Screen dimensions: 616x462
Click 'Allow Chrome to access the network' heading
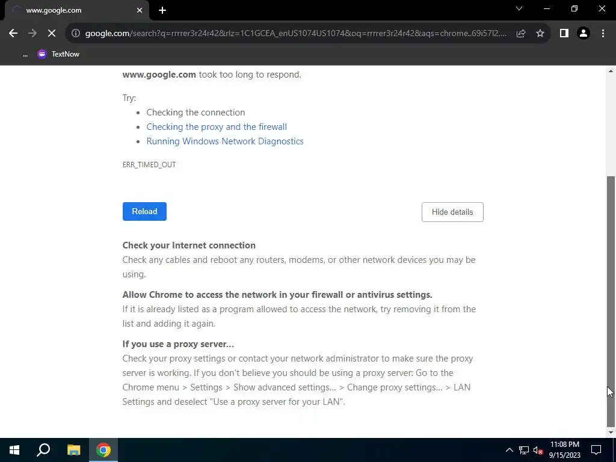coord(277,295)
